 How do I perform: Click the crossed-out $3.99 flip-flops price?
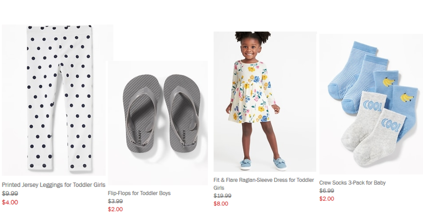[115, 201]
